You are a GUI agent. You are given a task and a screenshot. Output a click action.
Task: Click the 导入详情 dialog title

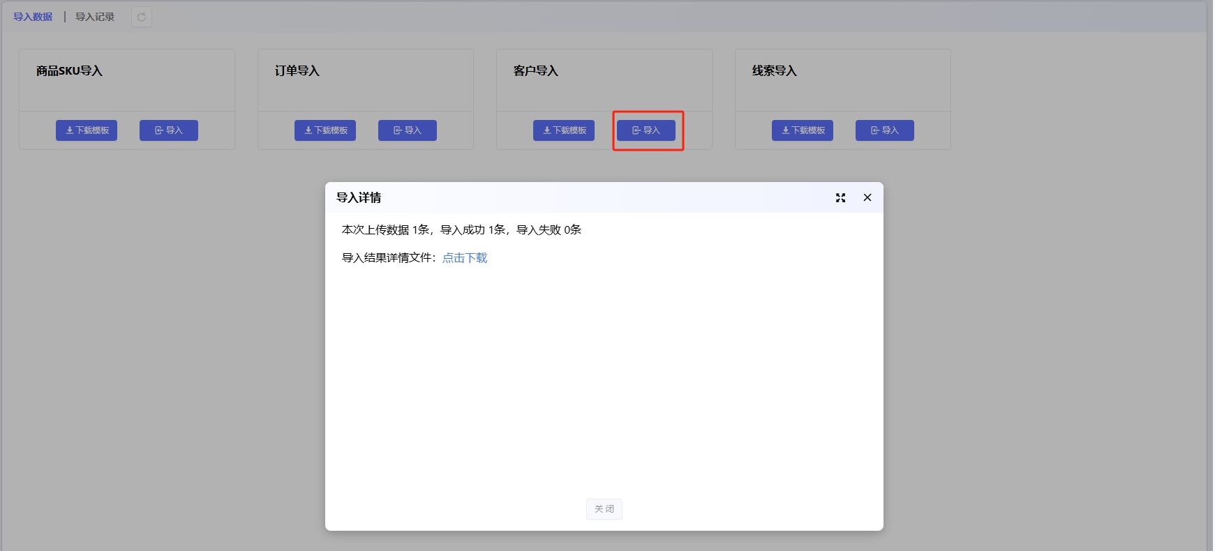[x=359, y=198]
